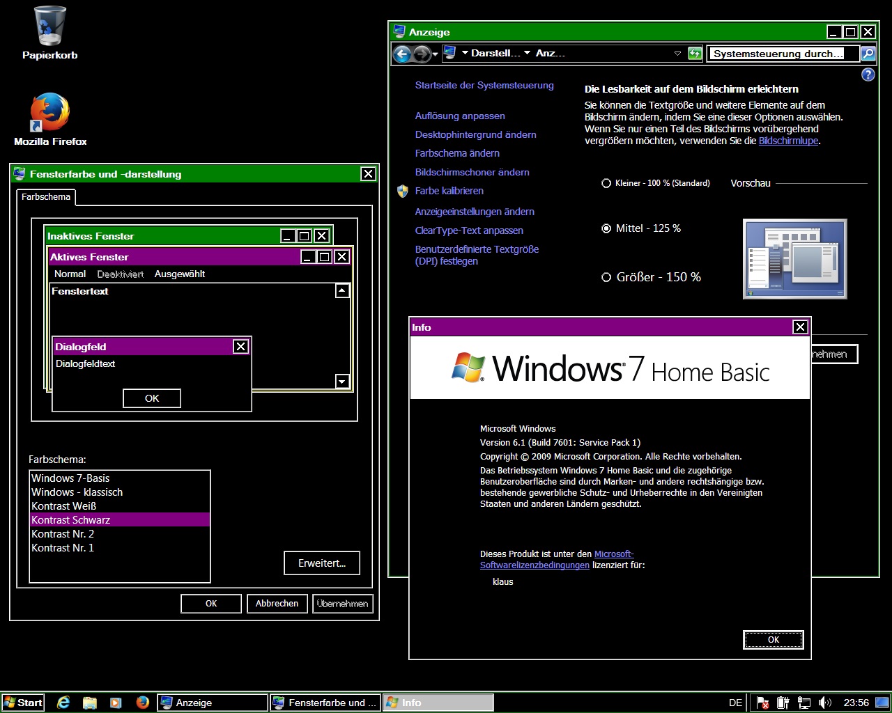This screenshot has height=713, width=892.
Task: Switch to Anzeige window via taskbar
Action: pyautogui.click(x=213, y=703)
